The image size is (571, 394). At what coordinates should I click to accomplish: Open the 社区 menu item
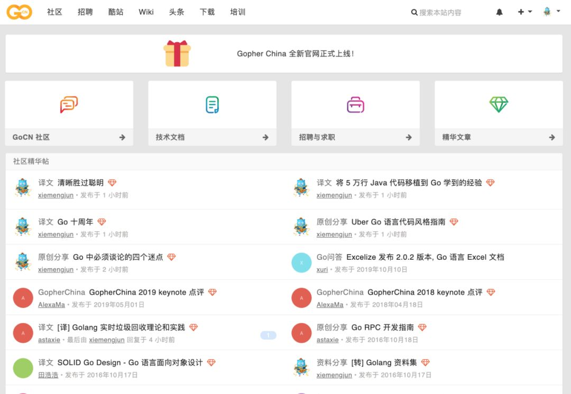click(54, 12)
